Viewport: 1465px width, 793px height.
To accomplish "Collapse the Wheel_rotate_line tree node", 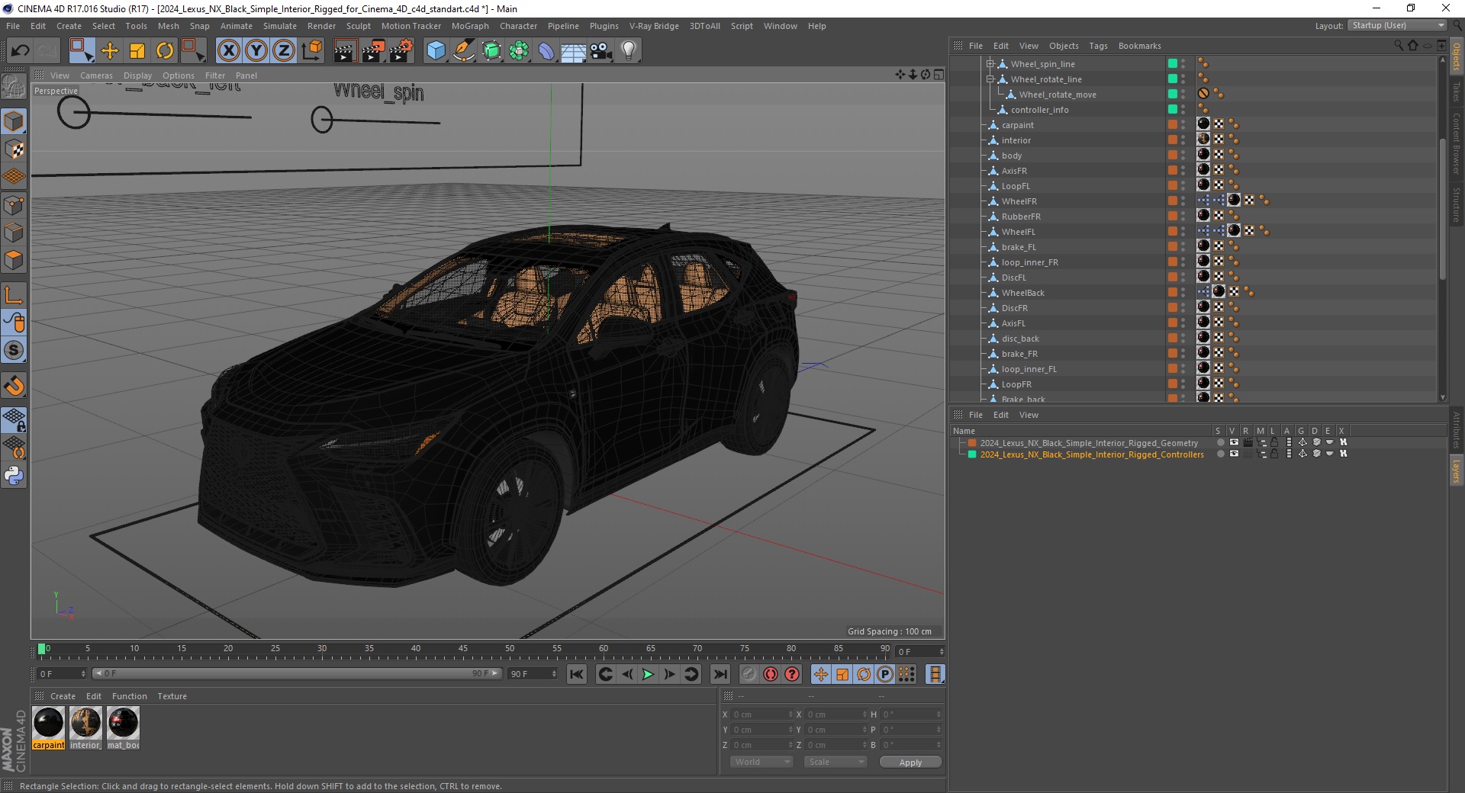I will tap(990, 79).
